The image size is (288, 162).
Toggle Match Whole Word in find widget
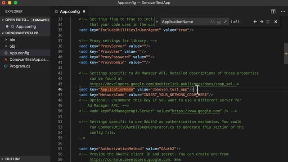tap(219, 22)
